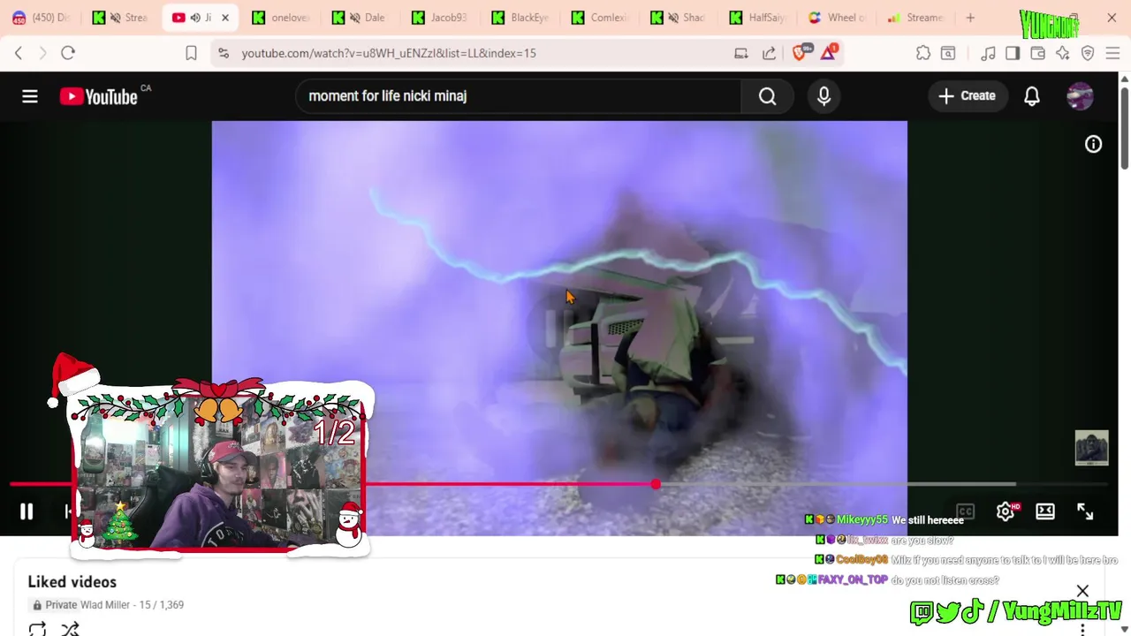1131x636 pixels.
Task: Toggle theater mode on player
Action: pos(1045,511)
